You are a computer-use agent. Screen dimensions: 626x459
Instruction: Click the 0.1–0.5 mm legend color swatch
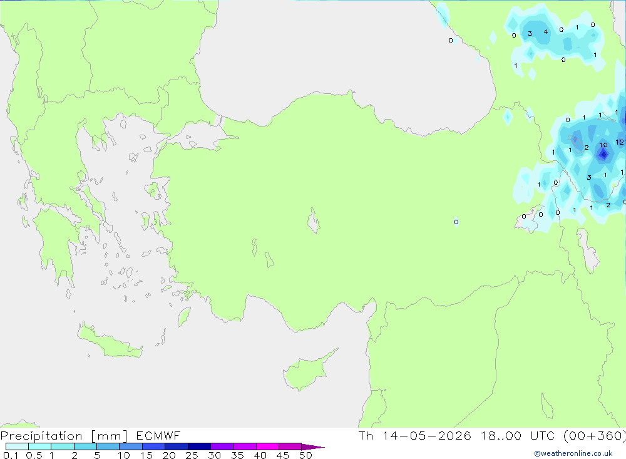pos(17,446)
